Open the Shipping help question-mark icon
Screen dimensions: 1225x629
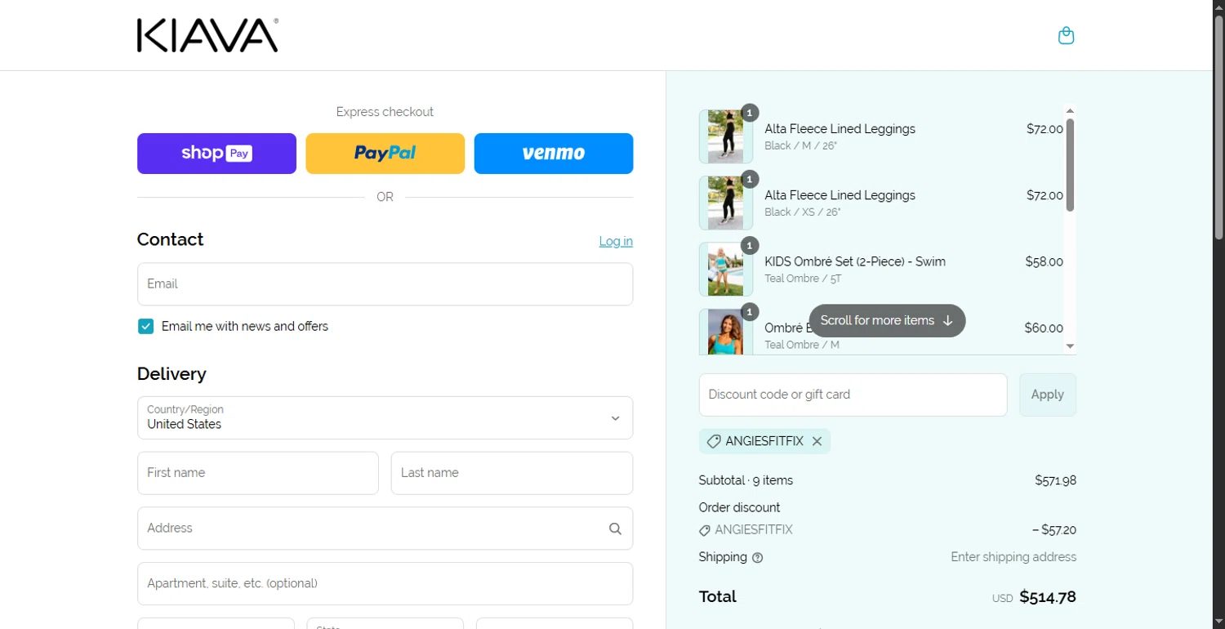coord(757,558)
